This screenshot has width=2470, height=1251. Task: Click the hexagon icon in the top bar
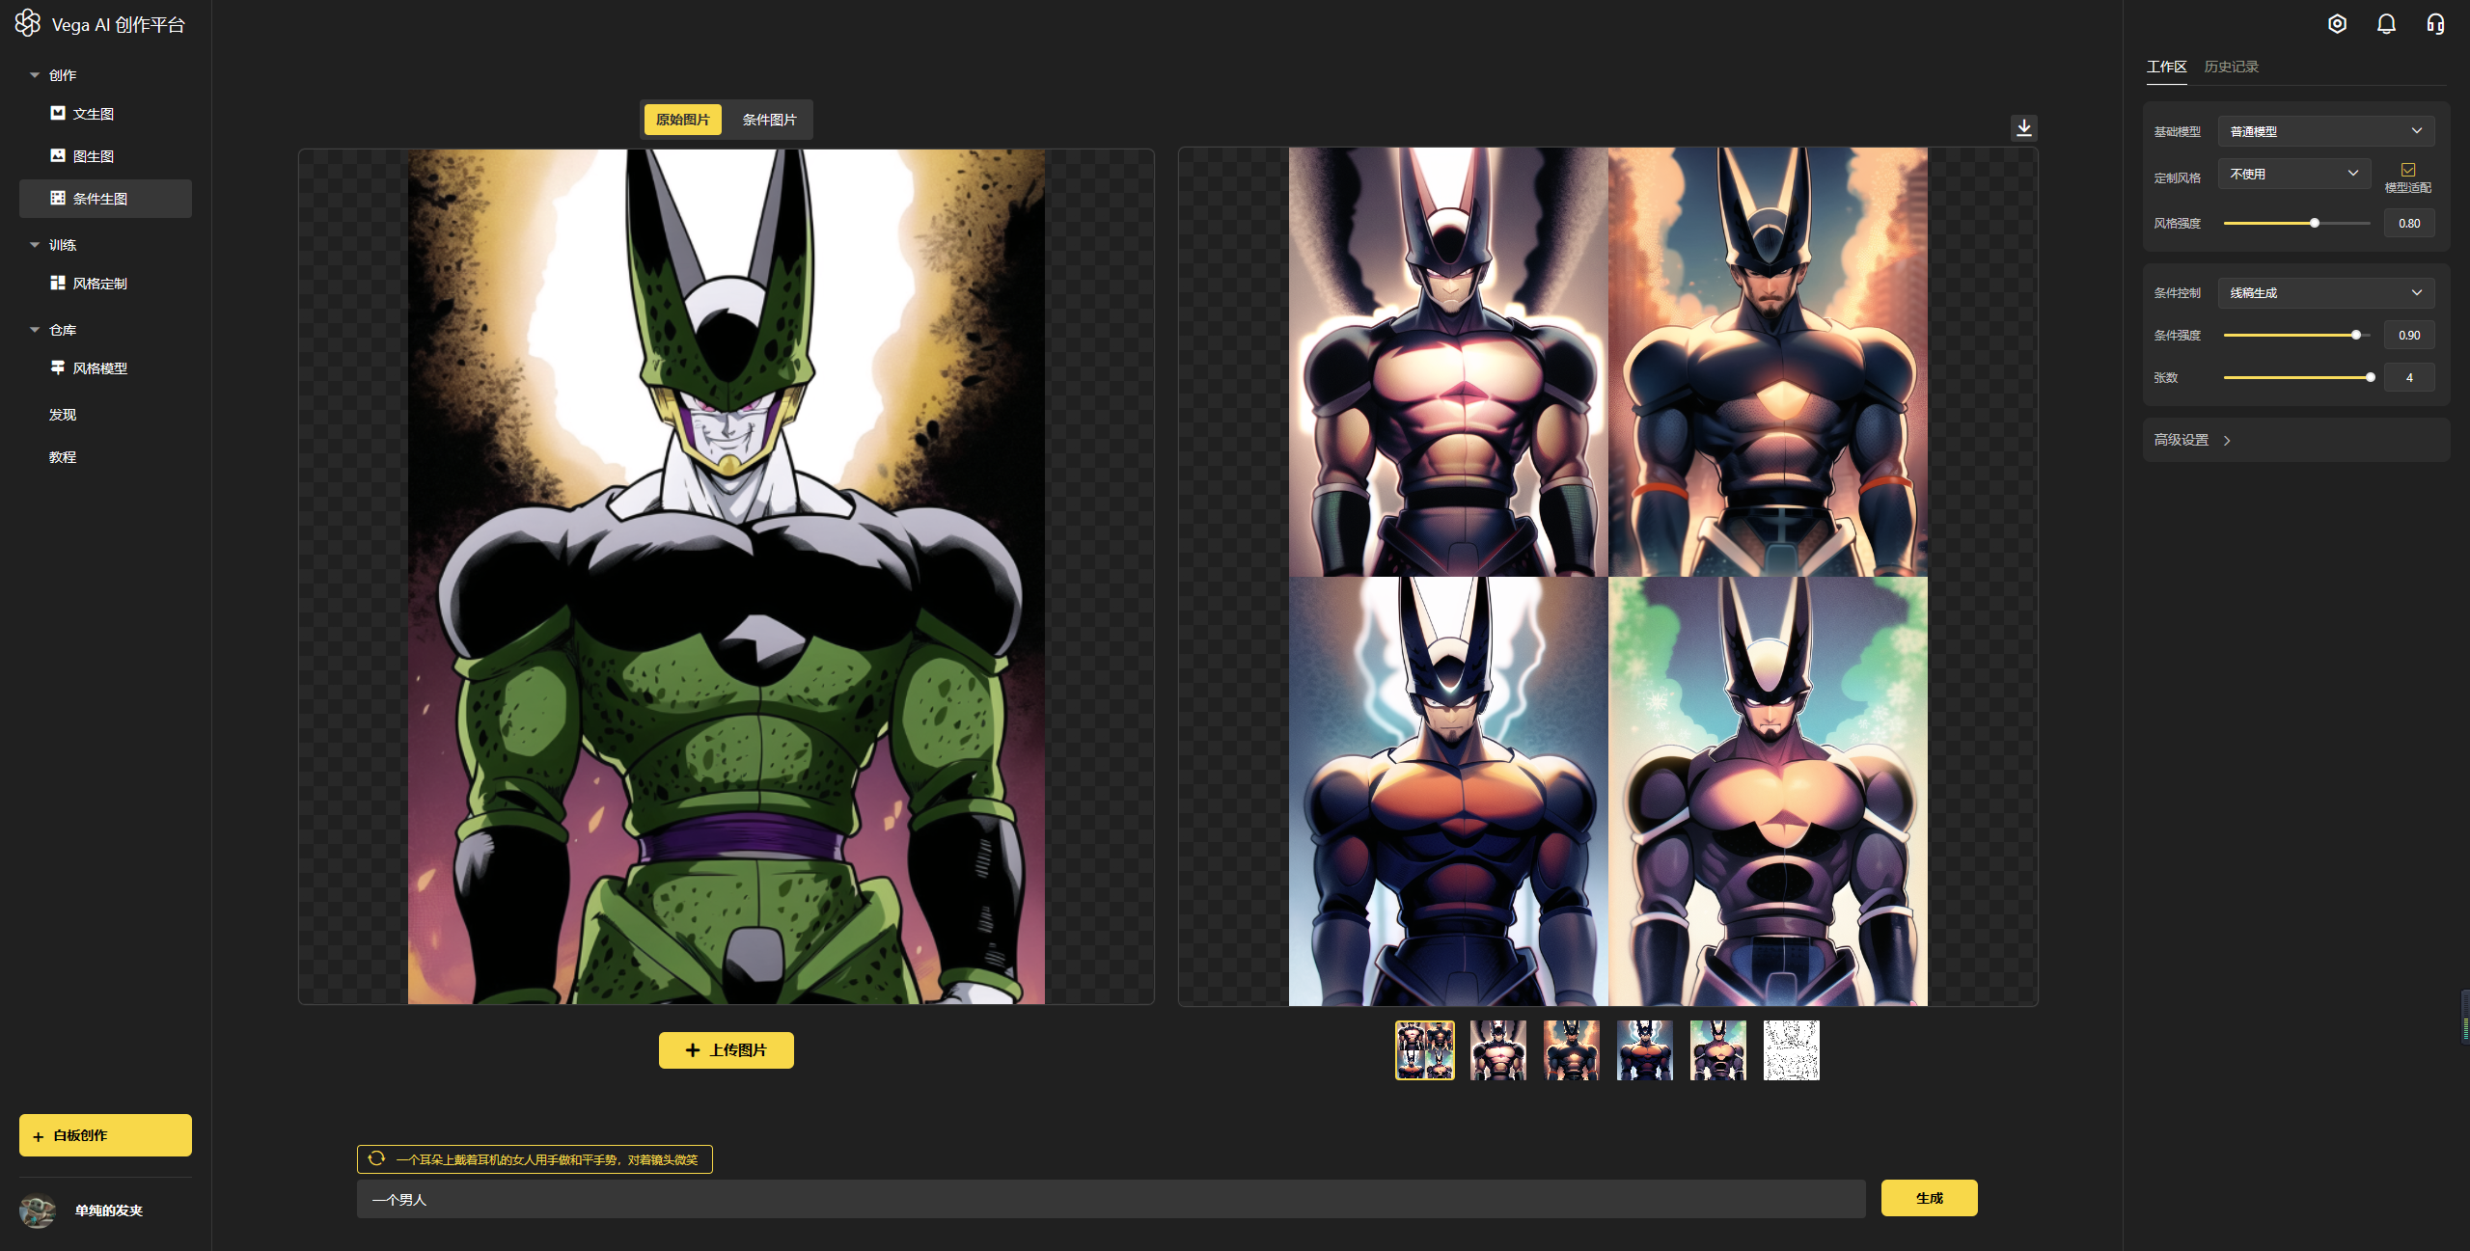2337,24
